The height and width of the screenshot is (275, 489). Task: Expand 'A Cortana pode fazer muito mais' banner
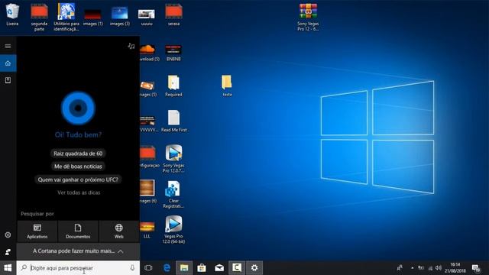[78, 251]
